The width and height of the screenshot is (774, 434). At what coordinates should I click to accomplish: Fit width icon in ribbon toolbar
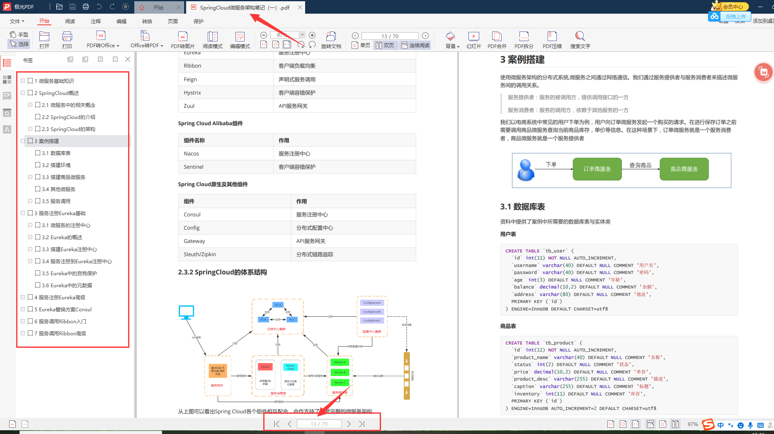click(x=287, y=44)
